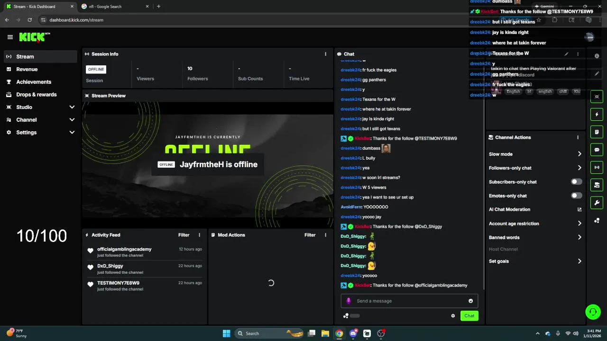The width and height of the screenshot is (607, 341).
Task: Open Mod Actions three-dot menu
Action: (x=325, y=235)
